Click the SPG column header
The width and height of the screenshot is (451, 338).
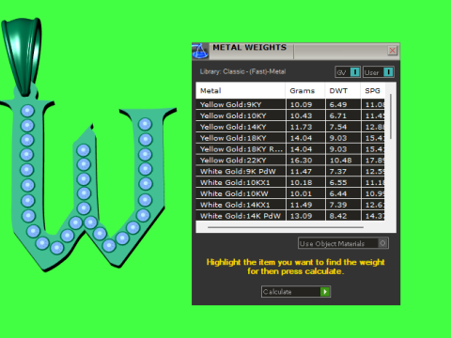[373, 91]
